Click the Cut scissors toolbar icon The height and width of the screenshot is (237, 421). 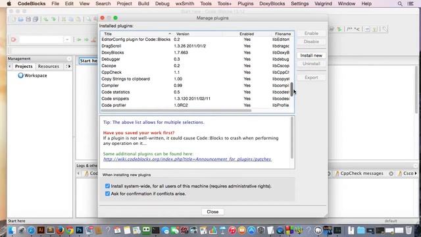pos(64,19)
